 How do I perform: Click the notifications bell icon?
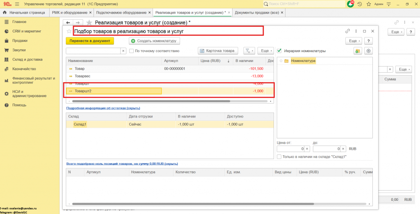[350, 4]
